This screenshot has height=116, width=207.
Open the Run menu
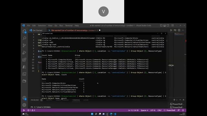[61, 25]
